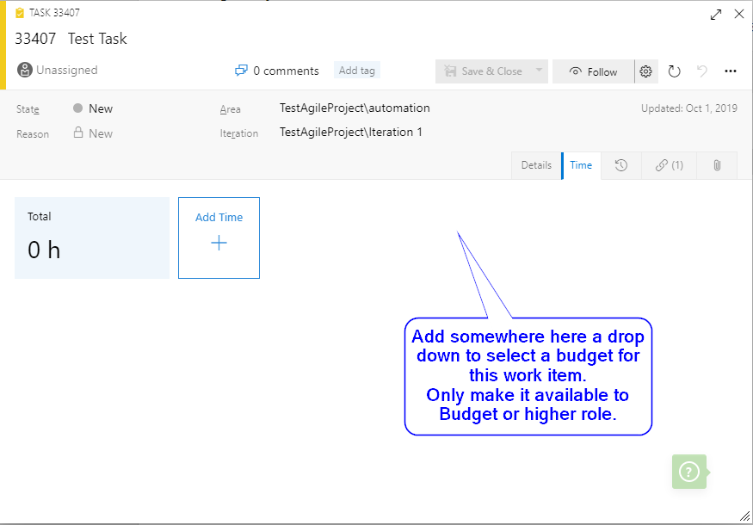Open work item settings gear
This screenshot has height=525, width=753.
[x=646, y=71]
